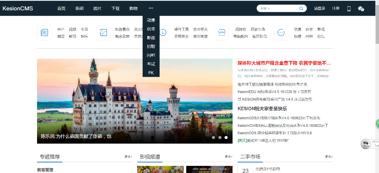Click the news category icon beside 房产
Image resolution: width=379 pixels, height=173 pixels.
click(44, 33)
